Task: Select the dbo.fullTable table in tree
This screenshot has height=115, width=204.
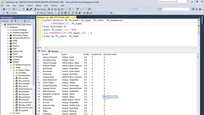Action: tap(23, 91)
